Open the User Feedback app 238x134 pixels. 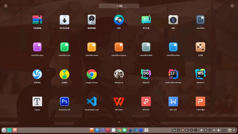pyautogui.click(x=146, y=20)
